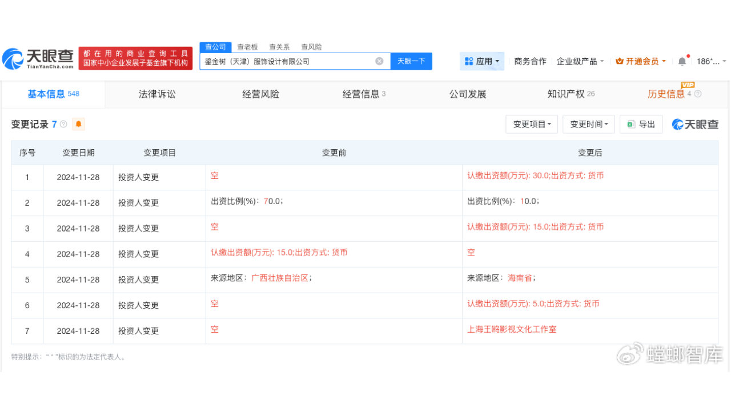Click the 开通会员 crown icon

coord(621,61)
